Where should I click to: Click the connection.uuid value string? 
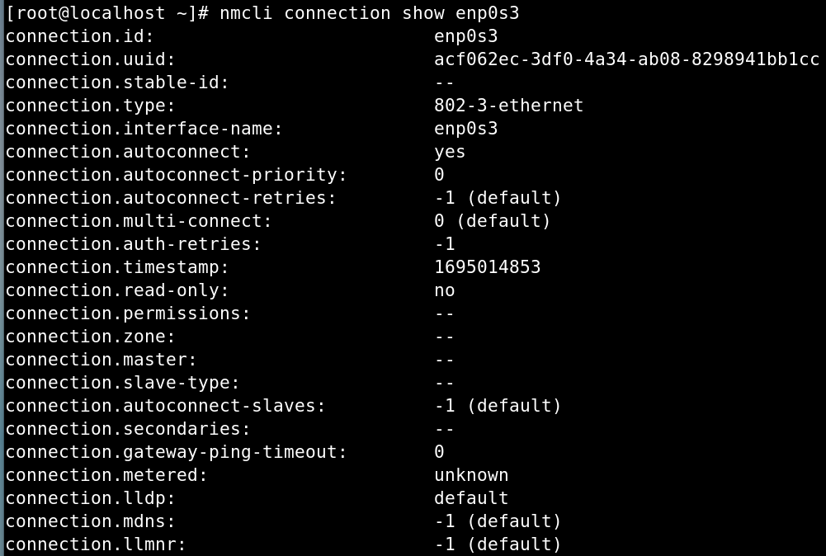[626, 59]
